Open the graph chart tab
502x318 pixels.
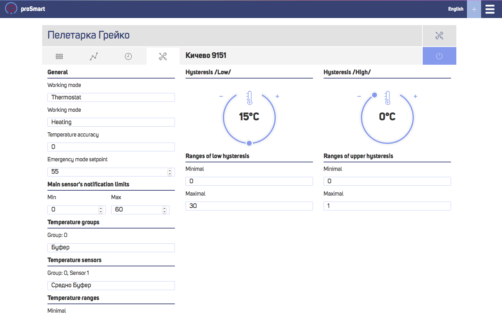tap(94, 57)
